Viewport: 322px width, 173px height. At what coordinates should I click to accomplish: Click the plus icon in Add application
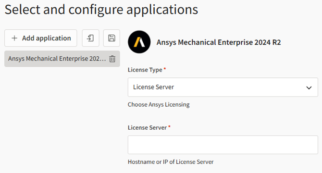14,38
